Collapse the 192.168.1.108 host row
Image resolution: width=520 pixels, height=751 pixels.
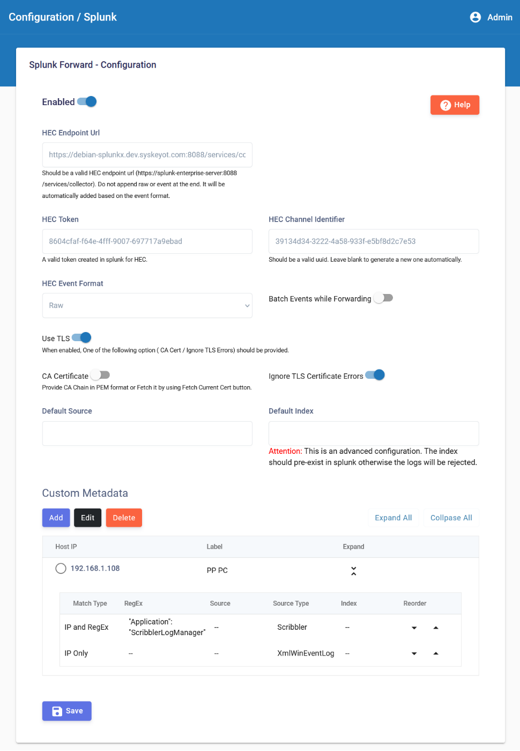pyautogui.click(x=353, y=571)
